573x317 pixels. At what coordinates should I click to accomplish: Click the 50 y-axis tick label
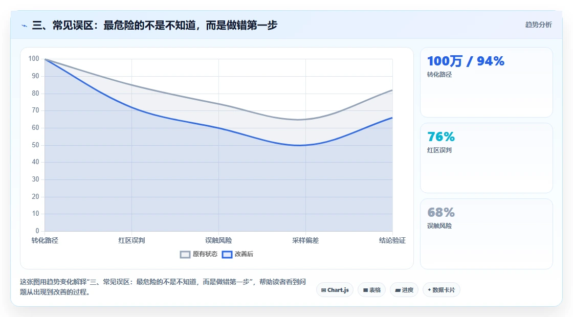point(35,145)
